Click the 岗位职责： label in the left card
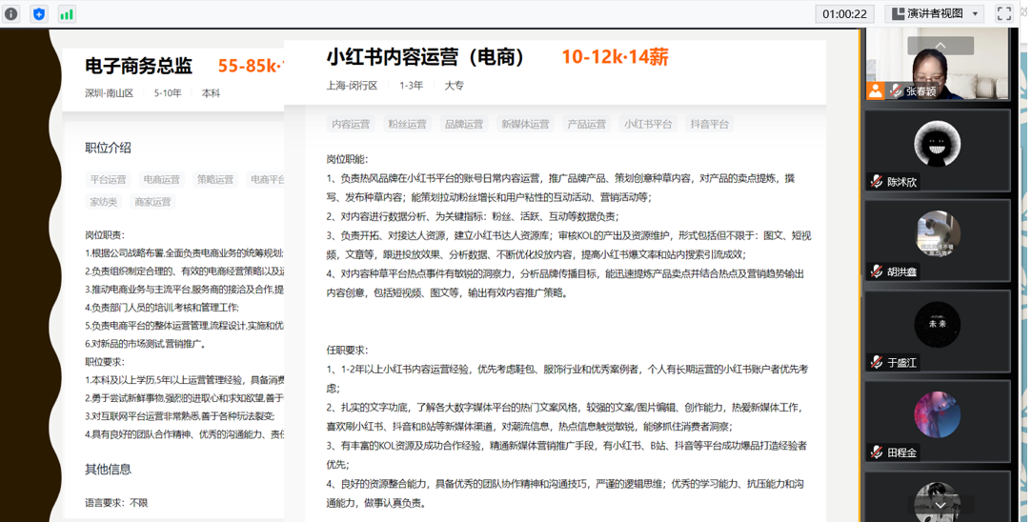 tap(105, 235)
